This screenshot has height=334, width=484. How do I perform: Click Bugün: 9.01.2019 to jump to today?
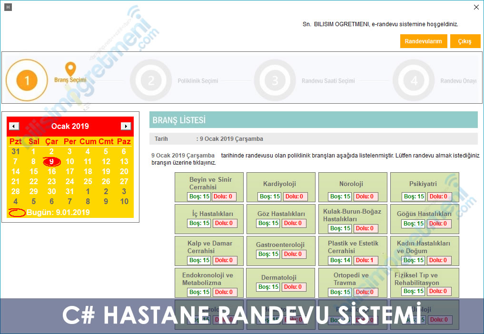click(58, 212)
